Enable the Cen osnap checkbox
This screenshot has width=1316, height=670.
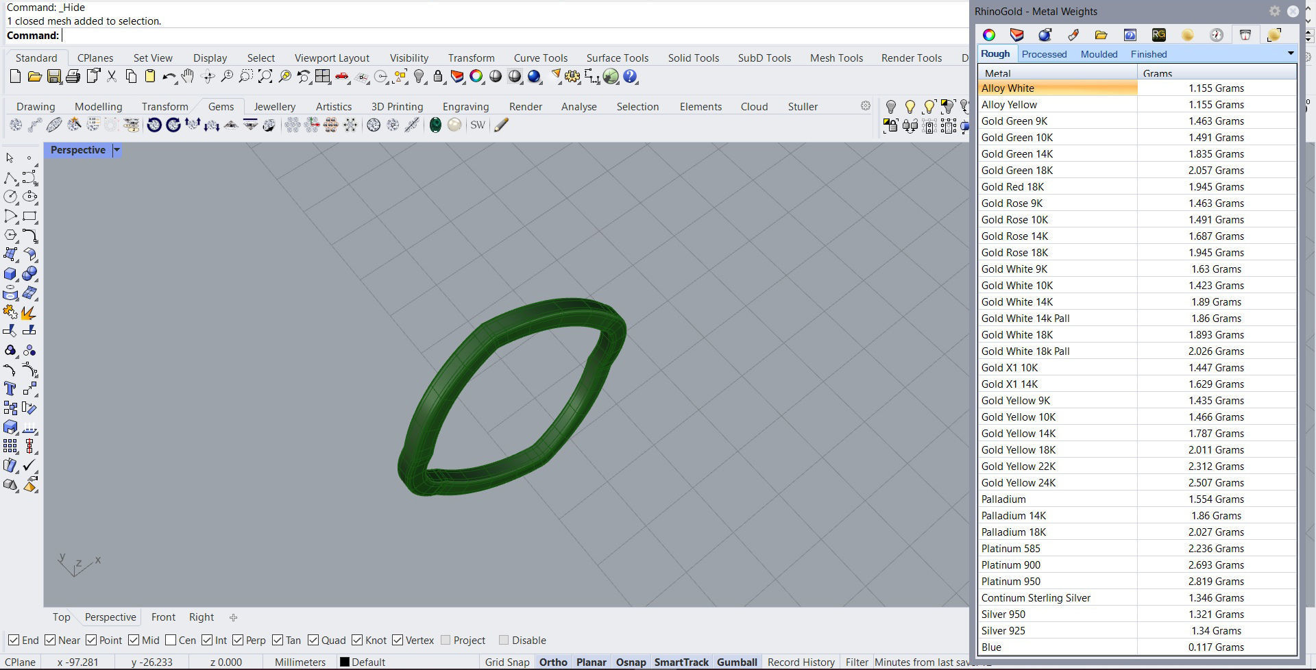click(x=171, y=640)
